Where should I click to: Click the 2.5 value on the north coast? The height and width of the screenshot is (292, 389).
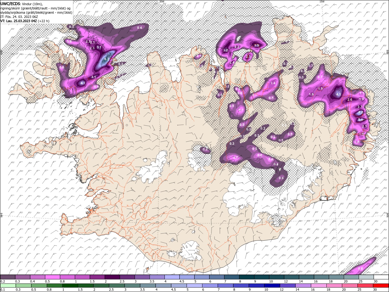tap(248, 57)
